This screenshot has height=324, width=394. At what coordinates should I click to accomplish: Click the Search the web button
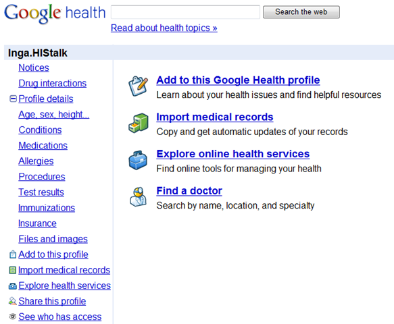[301, 11]
